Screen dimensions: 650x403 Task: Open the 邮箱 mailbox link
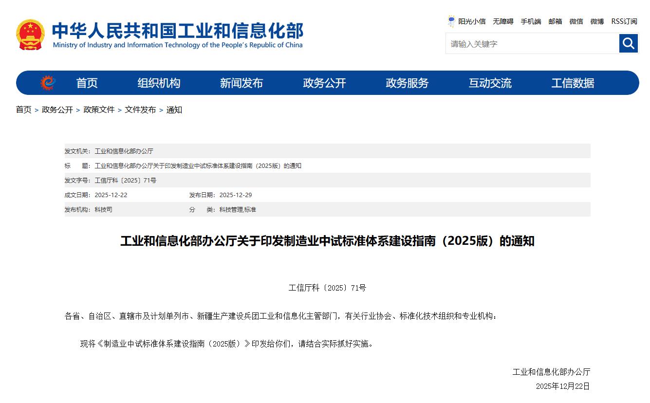555,21
